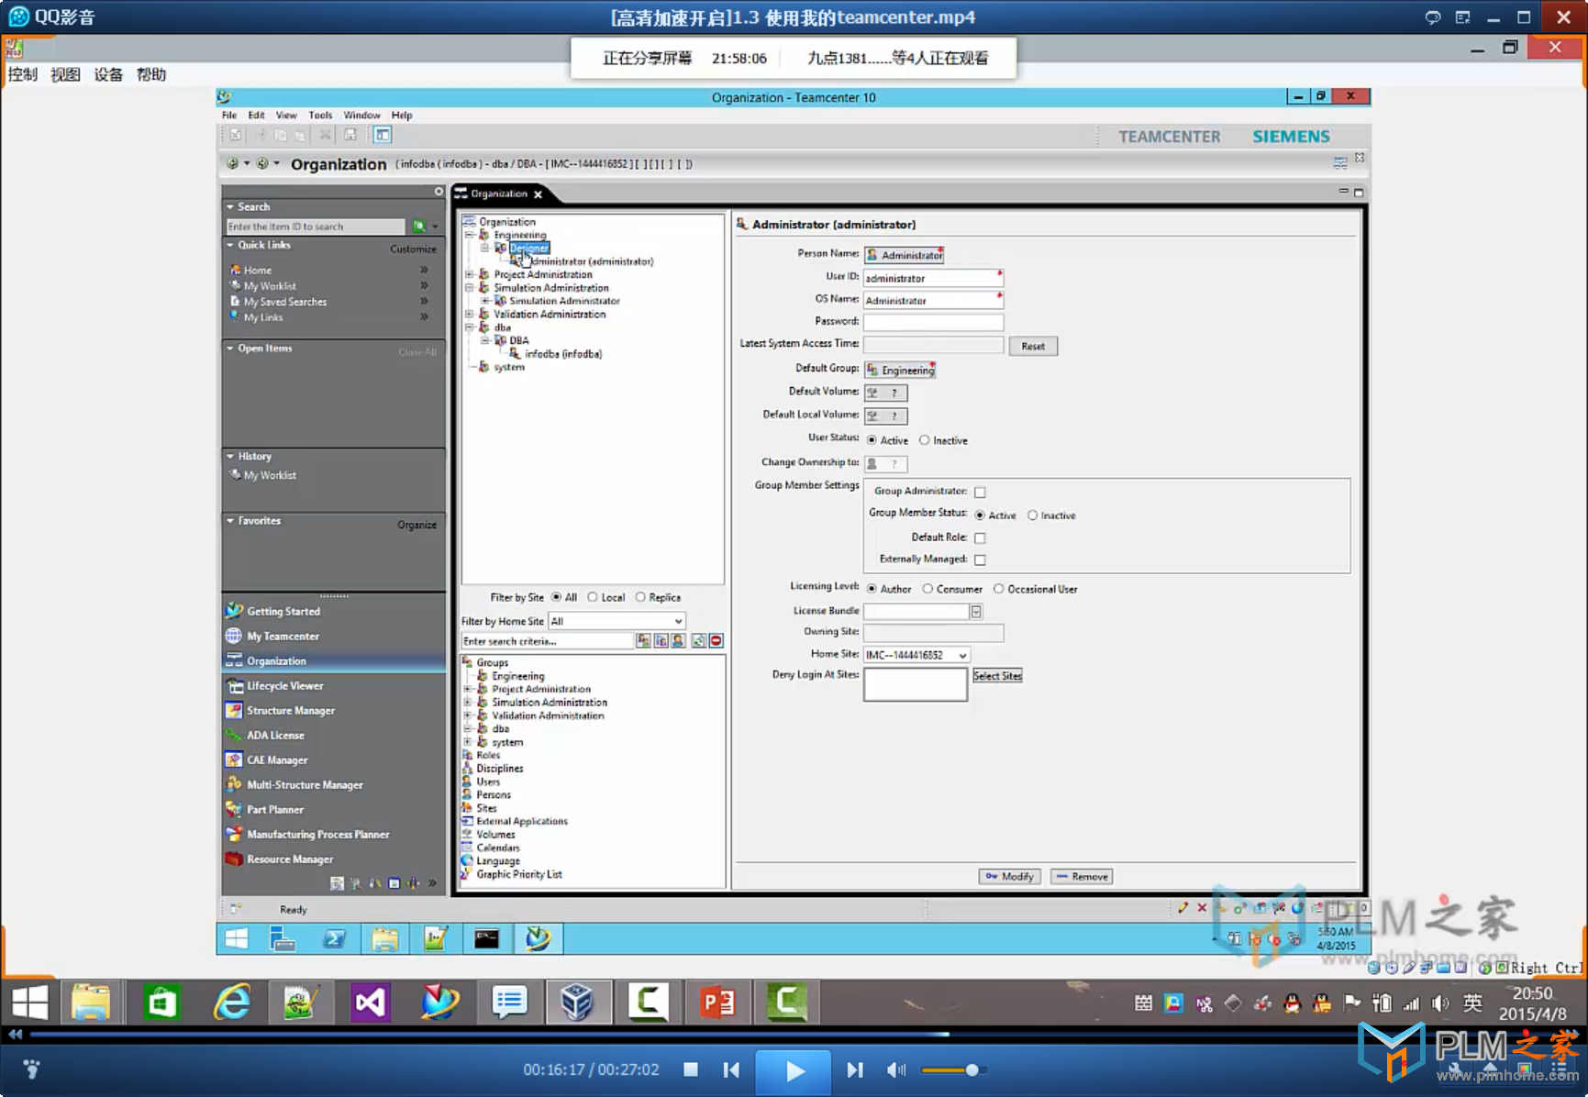Click the User ID input field
Screen dimensions: 1588x1097
[x=933, y=278]
